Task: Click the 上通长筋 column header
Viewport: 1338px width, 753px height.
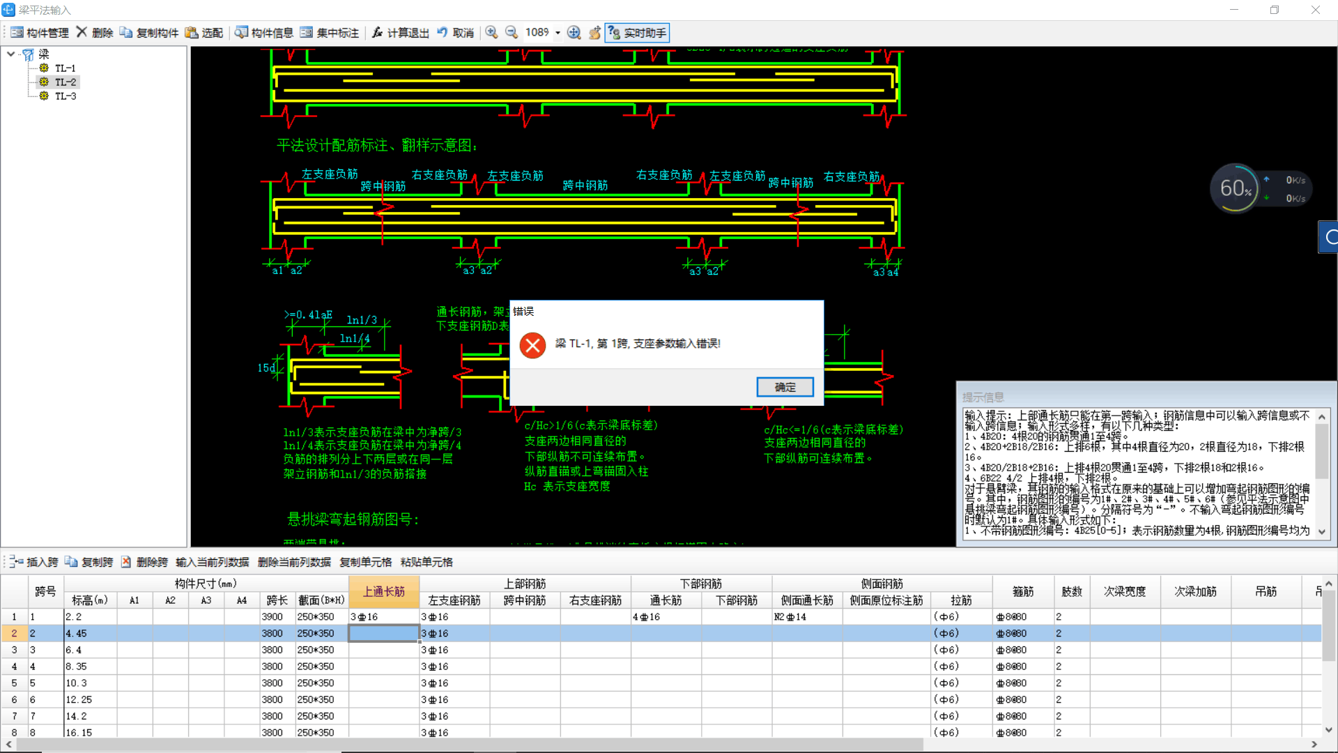Action: click(x=384, y=591)
